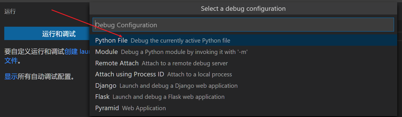Click the 运行 panel header
Screen dimensions: 402x117
[x=10, y=12]
